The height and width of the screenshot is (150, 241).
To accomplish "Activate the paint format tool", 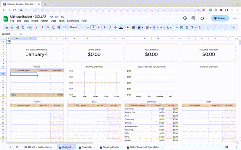I will click(x=23, y=28).
